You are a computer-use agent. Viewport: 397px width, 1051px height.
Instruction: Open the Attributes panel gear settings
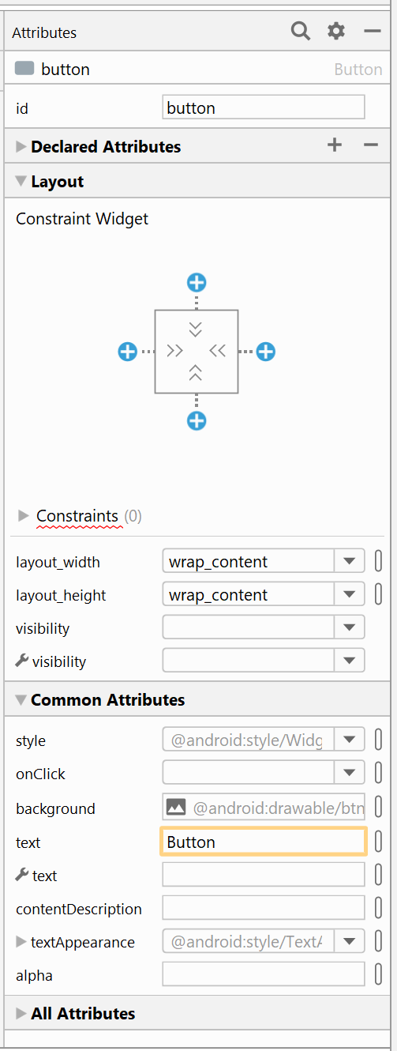(336, 32)
